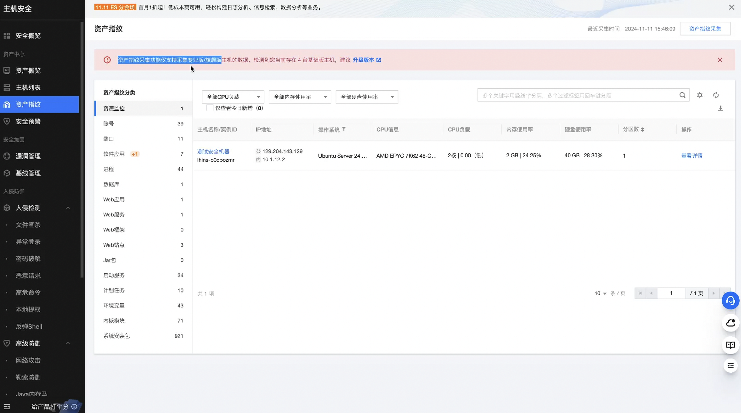
Task: Open the all CPU load dropdown
Action: 233,97
